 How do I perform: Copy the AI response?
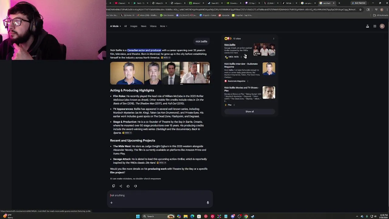[x=114, y=186]
